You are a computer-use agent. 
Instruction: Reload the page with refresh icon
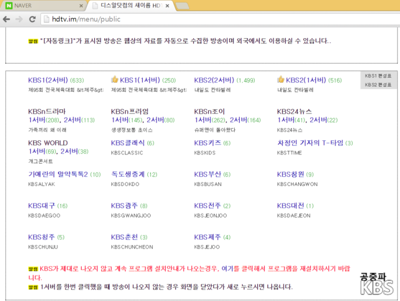[x=32, y=19]
